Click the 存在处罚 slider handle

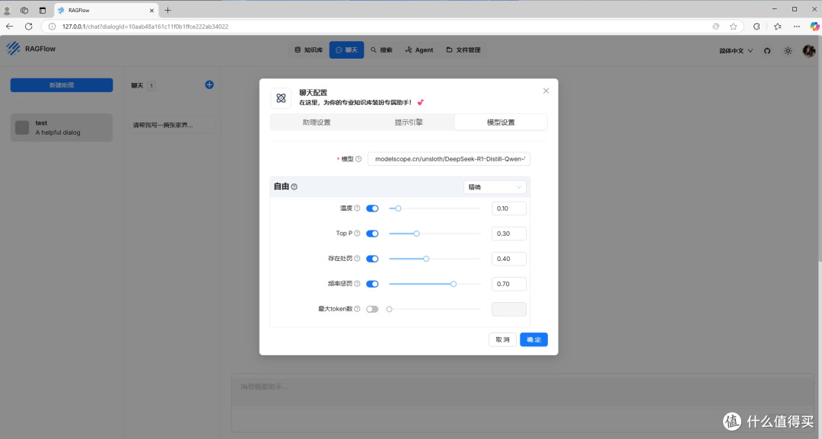coord(425,259)
